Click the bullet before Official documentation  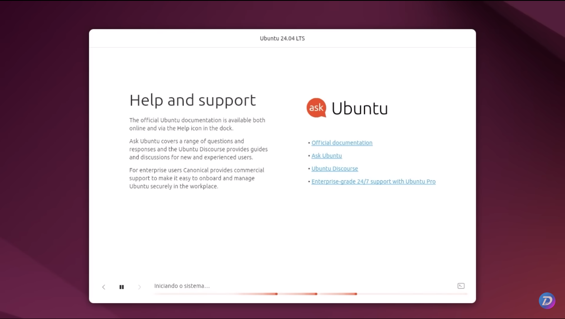tap(308, 143)
